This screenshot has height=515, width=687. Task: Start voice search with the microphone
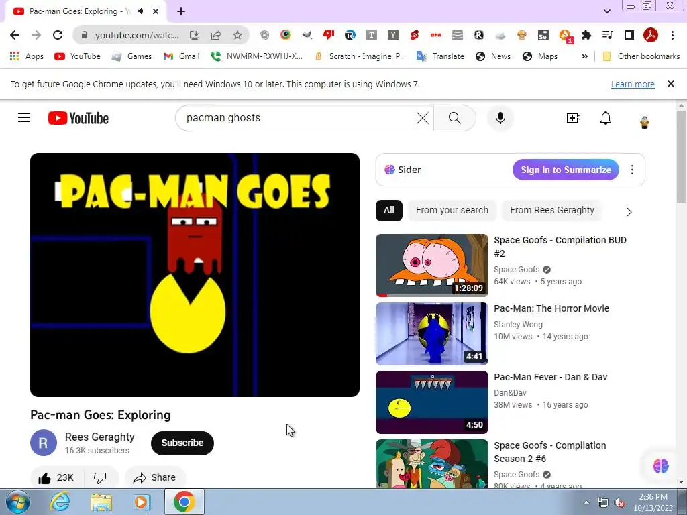coord(500,118)
